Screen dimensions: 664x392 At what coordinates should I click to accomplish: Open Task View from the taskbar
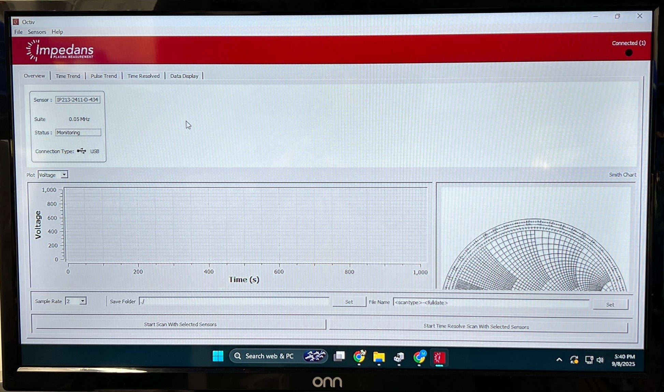pyautogui.click(x=339, y=357)
